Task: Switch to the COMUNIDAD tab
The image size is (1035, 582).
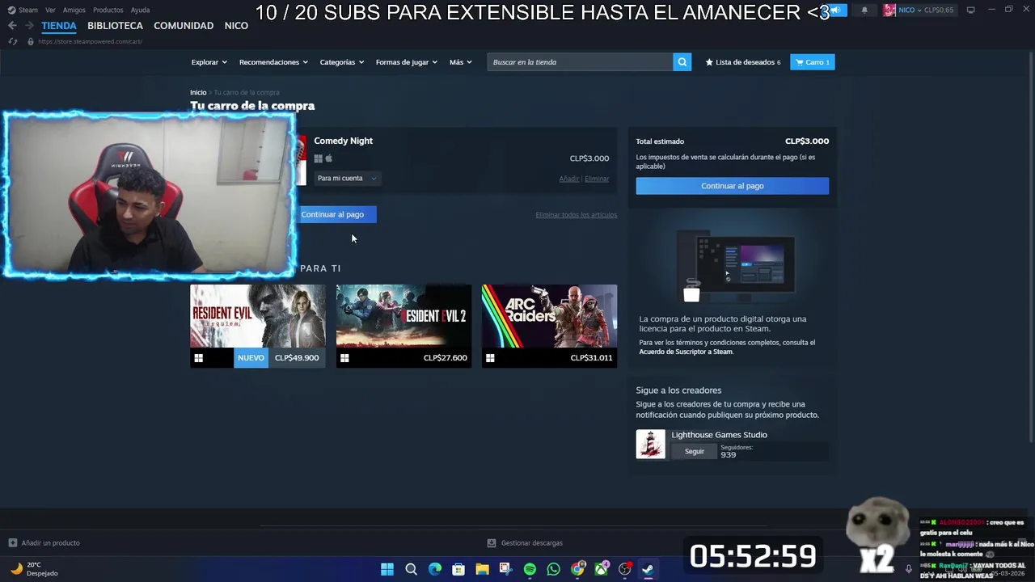Action: [184, 26]
